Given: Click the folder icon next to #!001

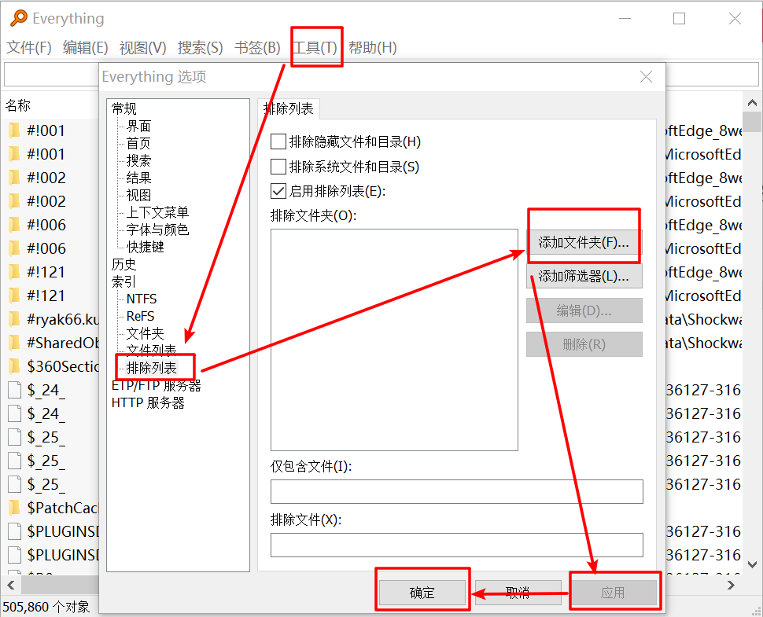Looking at the screenshot, I should tap(13, 130).
